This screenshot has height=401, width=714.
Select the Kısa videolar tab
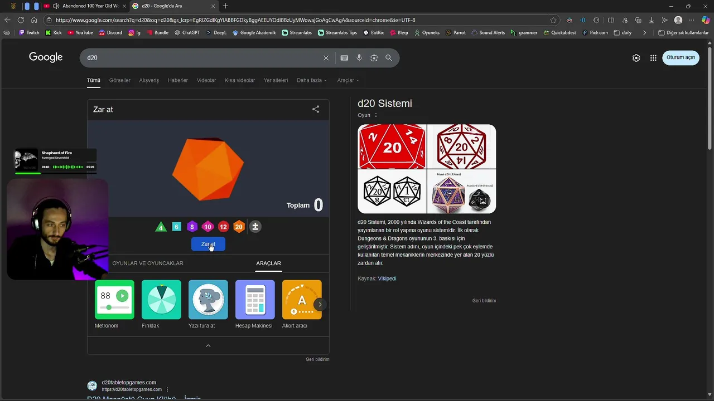pos(240,80)
